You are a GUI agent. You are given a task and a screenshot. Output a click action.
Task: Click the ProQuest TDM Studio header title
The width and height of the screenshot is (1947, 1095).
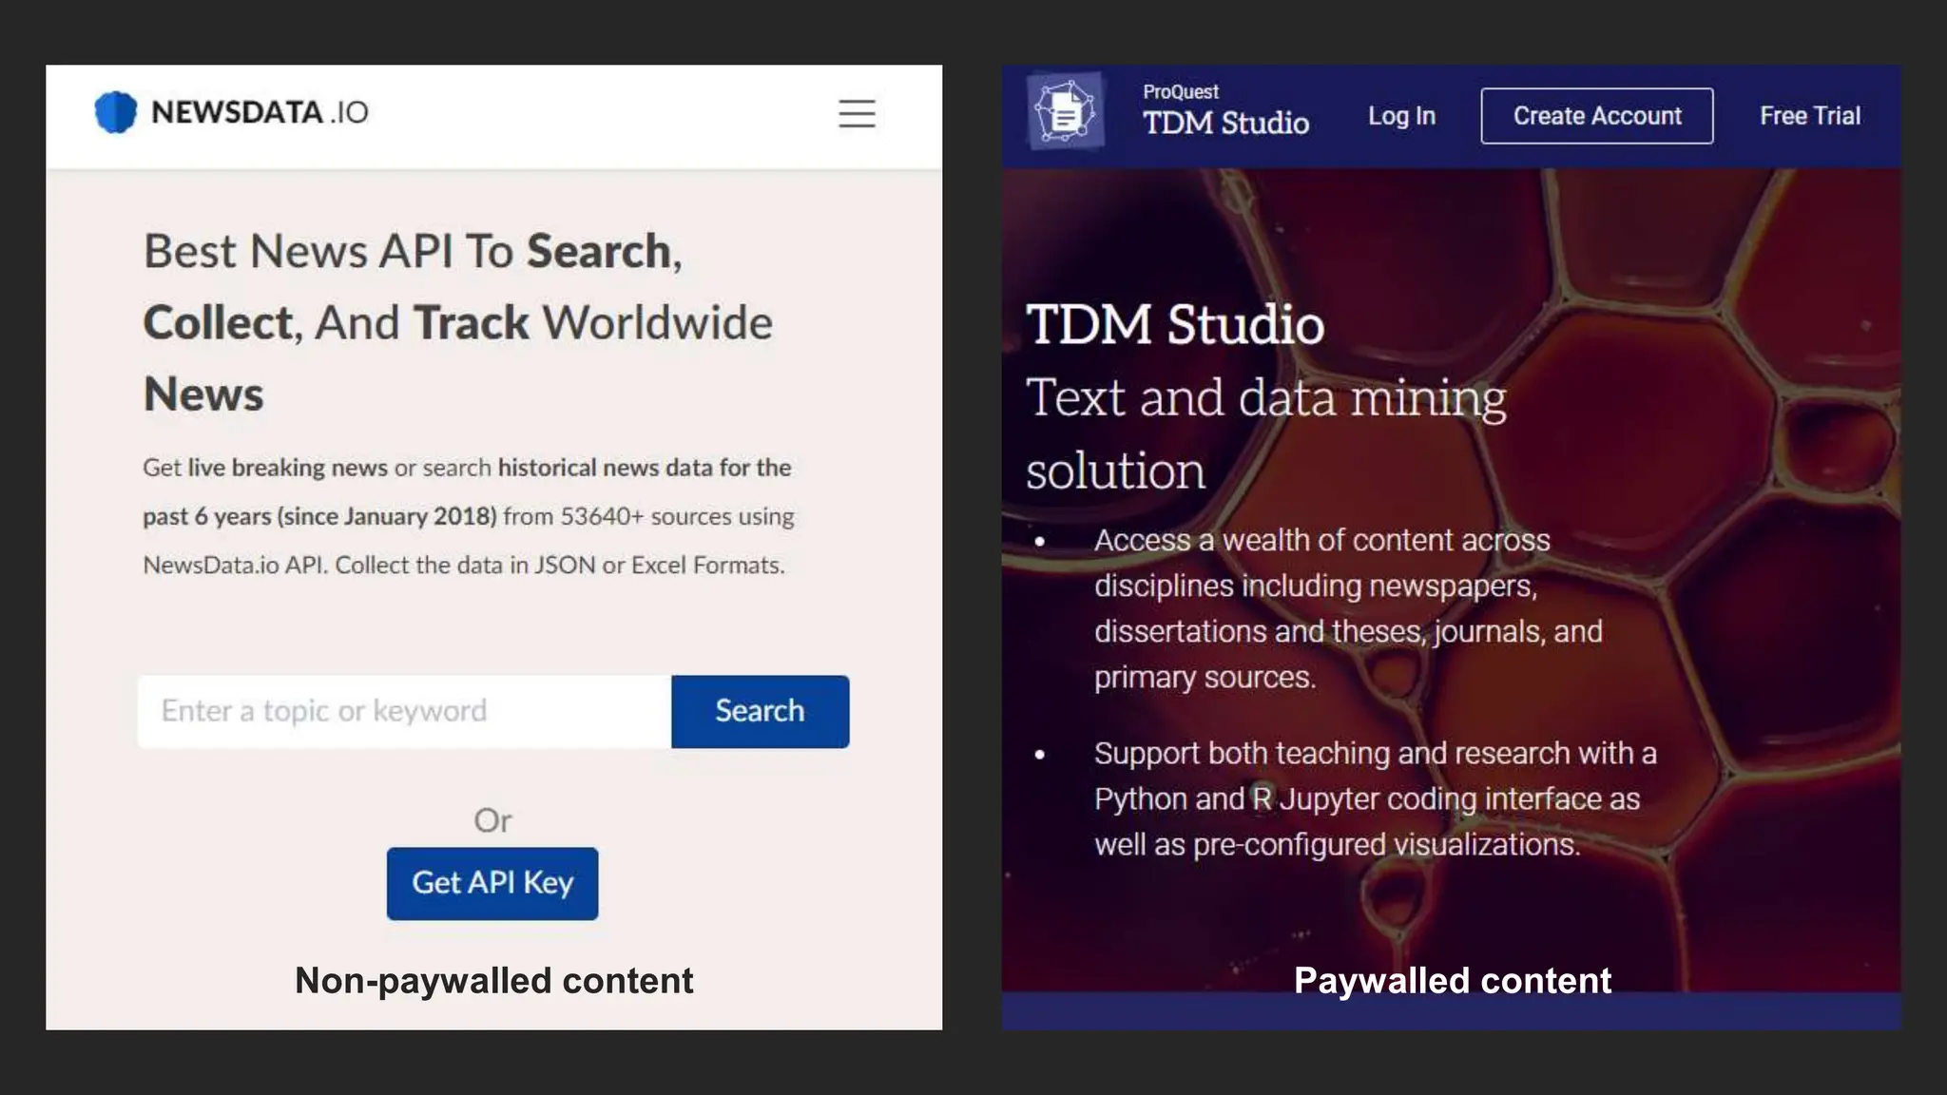[x=1225, y=111]
